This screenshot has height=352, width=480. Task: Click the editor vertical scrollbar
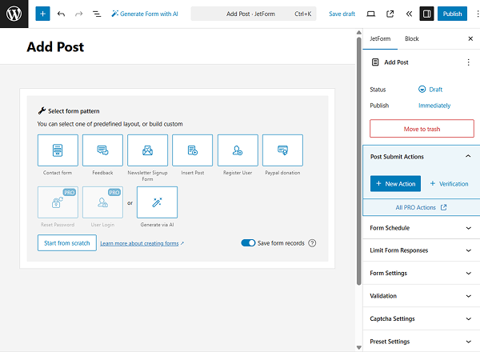tap(359, 161)
